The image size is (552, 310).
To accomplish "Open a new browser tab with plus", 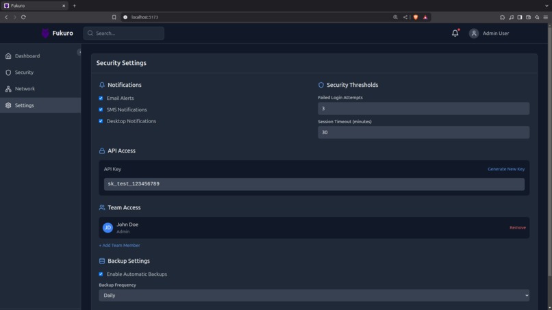I will [x=74, y=5].
